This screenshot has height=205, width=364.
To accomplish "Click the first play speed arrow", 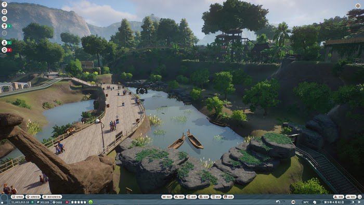I will coord(353,202).
